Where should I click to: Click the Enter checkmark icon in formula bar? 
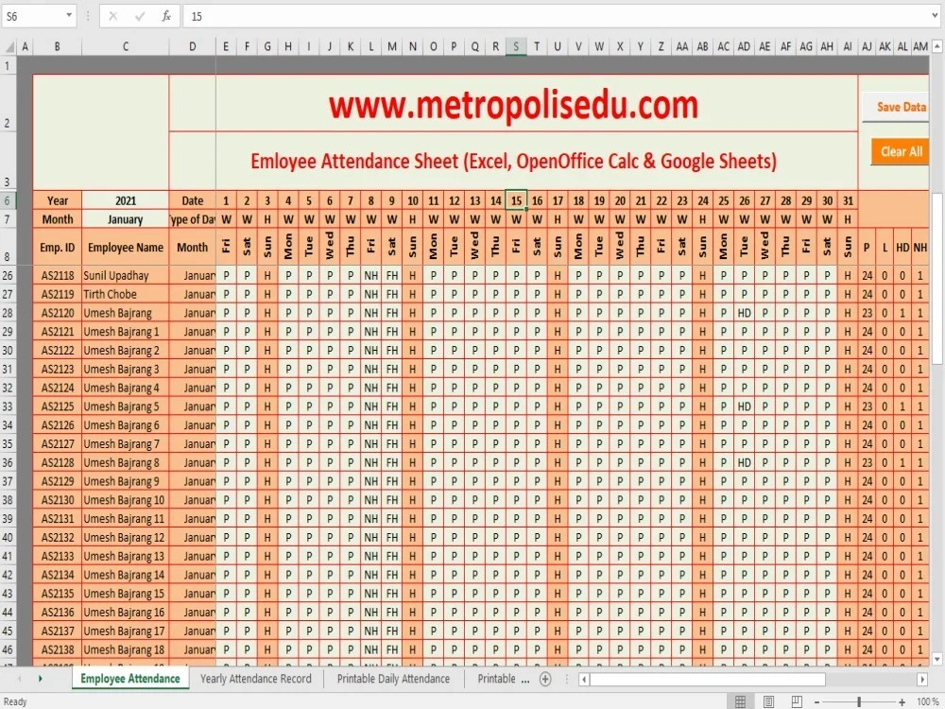[x=140, y=16]
